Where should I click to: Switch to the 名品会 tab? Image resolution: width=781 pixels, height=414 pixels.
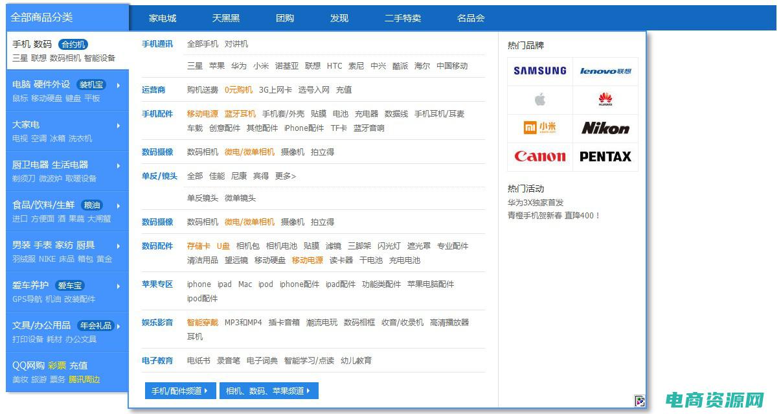point(471,18)
